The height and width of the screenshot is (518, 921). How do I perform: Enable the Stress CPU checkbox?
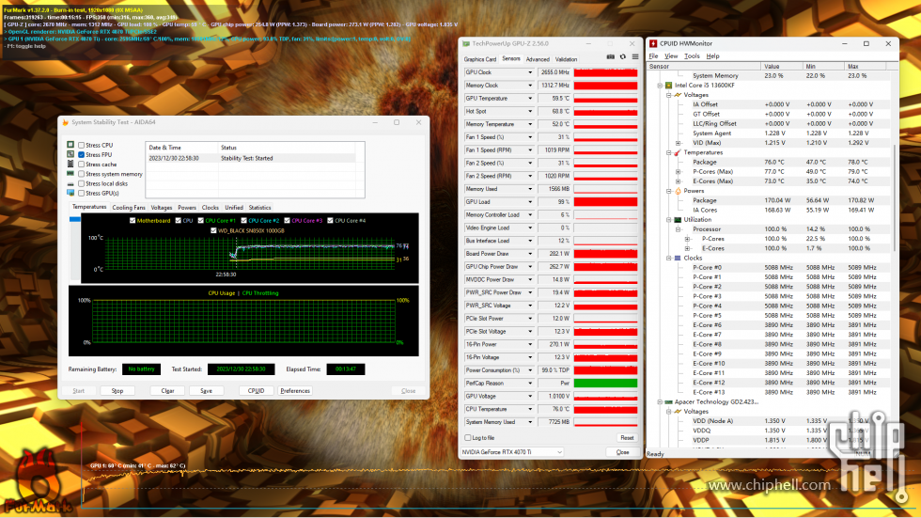click(x=81, y=145)
